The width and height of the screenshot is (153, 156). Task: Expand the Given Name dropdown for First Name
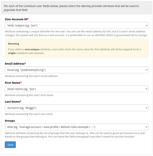(77, 89)
